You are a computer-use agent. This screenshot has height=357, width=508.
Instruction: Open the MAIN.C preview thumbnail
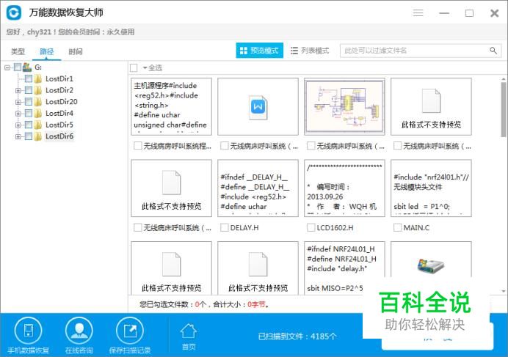(x=431, y=188)
